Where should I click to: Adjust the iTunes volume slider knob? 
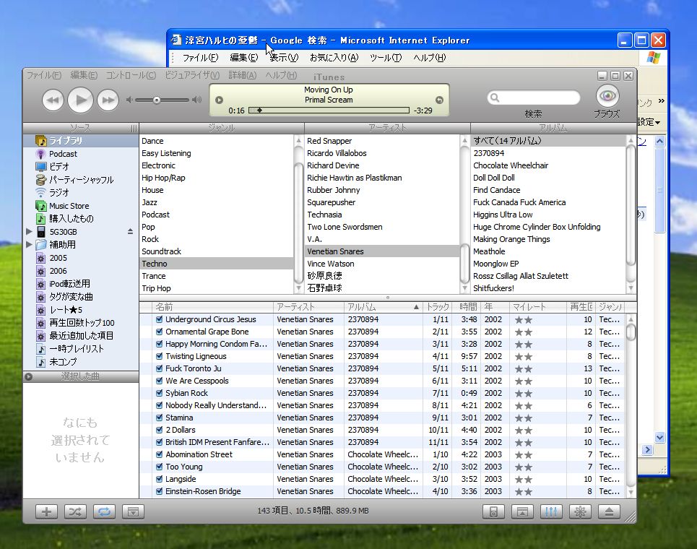[157, 100]
